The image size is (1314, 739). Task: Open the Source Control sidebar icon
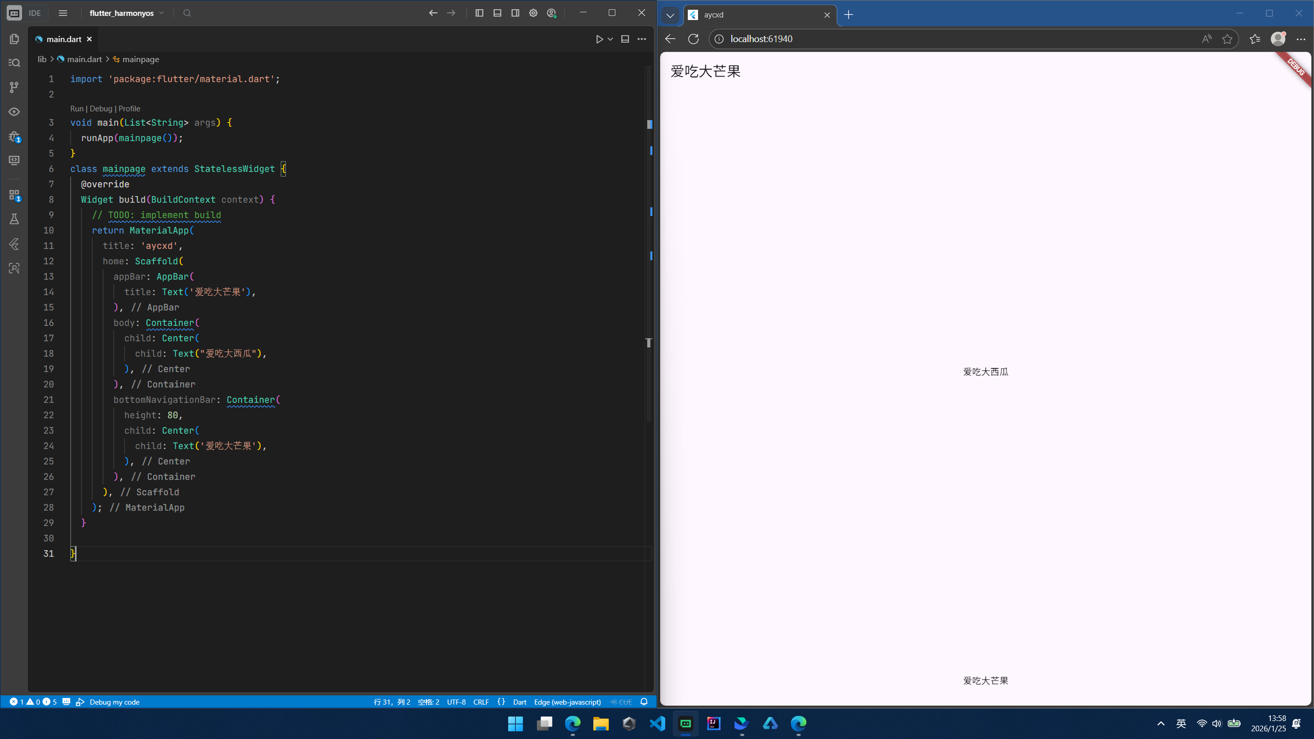click(x=14, y=87)
